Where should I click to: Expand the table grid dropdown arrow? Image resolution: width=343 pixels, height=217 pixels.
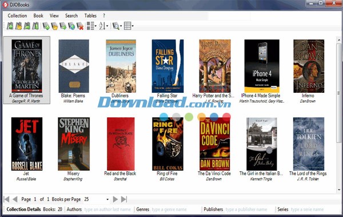click(x=133, y=26)
